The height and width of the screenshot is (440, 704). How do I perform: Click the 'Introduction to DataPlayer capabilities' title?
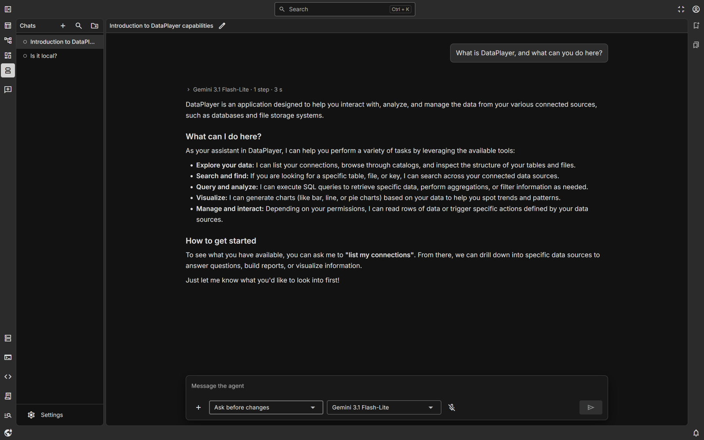[x=161, y=26]
